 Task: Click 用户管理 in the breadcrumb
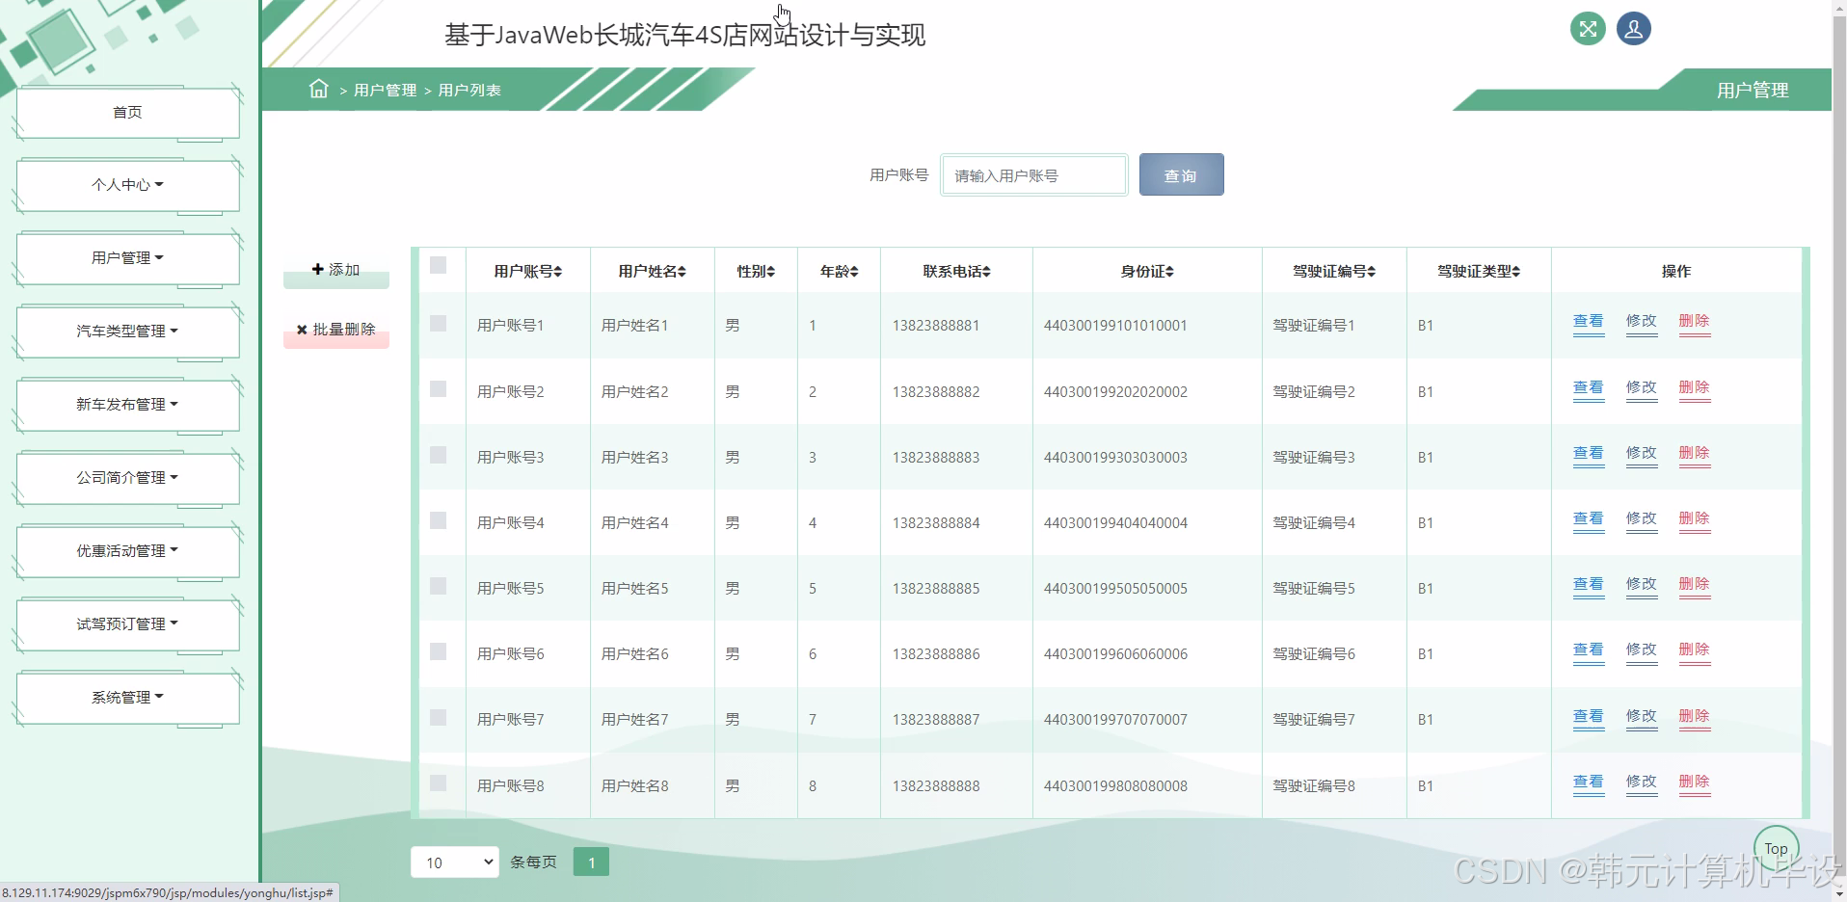click(385, 91)
